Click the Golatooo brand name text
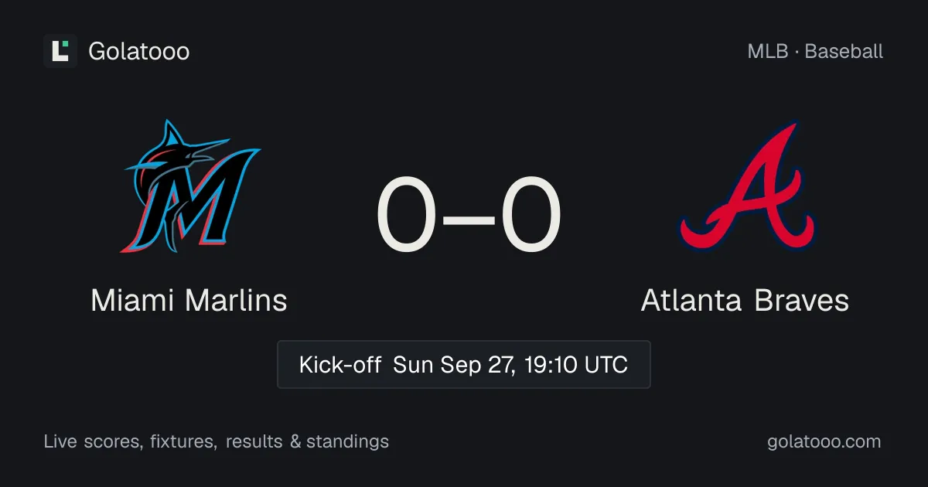928x487 pixels. pyautogui.click(x=139, y=51)
